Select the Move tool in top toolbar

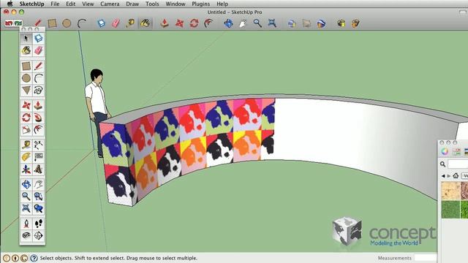179,23
